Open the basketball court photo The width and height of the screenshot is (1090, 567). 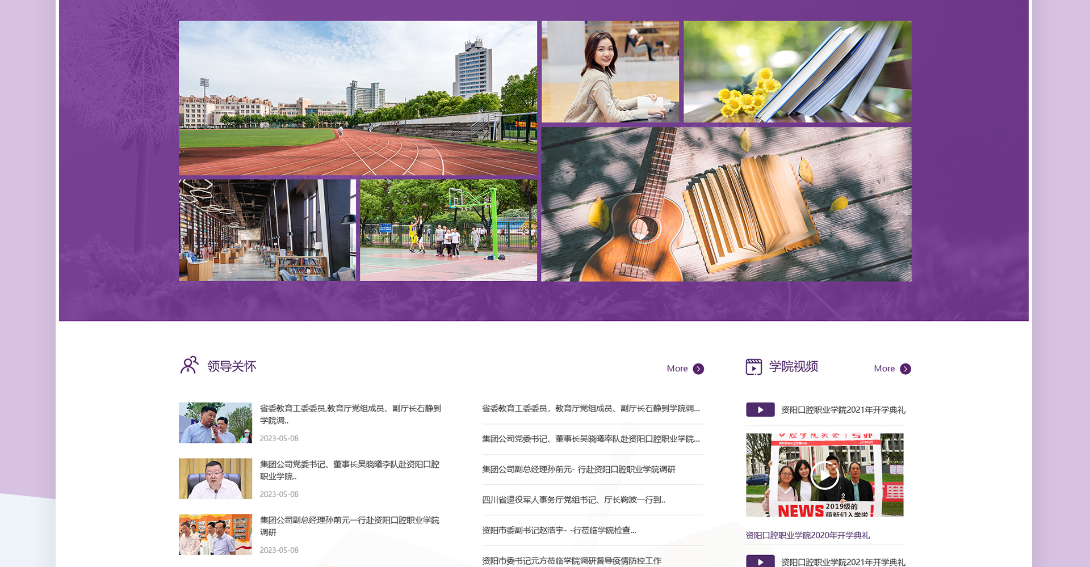click(x=448, y=230)
